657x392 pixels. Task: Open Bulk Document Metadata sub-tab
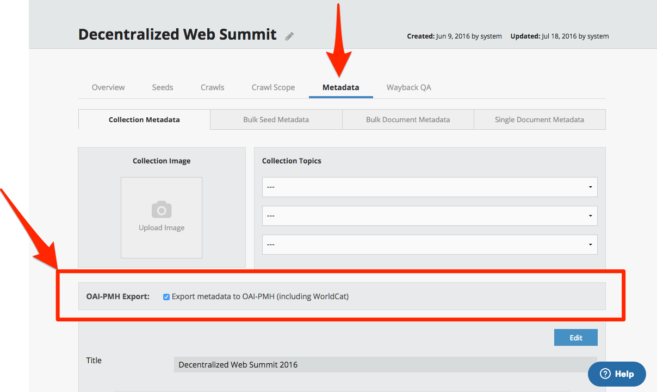coord(408,119)
